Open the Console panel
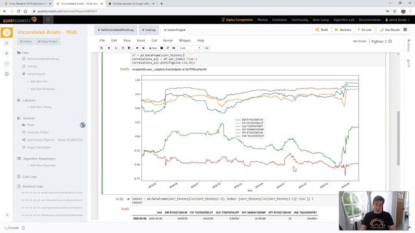Image resolution: width=415 pixels, height=233 pixels. tap(12, 228)
